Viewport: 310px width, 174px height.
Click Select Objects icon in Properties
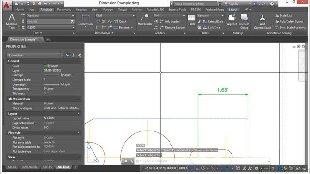[74, 55]
